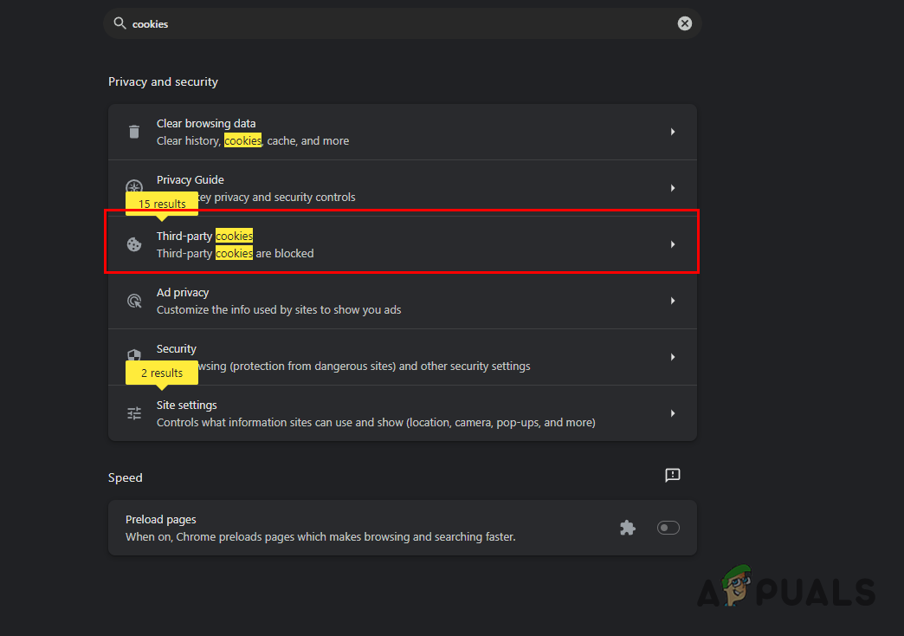Screen dimensions: 904x636
Task: Expand Third-party cookies arrow
Action: tap(673, 244)
